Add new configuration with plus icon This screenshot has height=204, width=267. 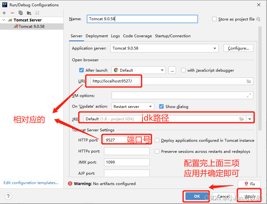click(x=4, y=13)
